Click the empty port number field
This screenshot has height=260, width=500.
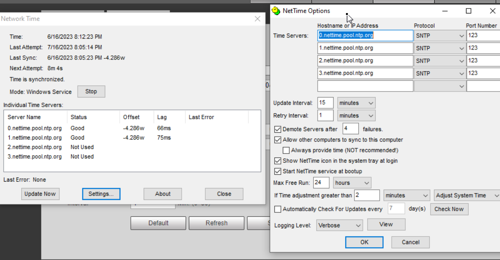coord(483,86)
